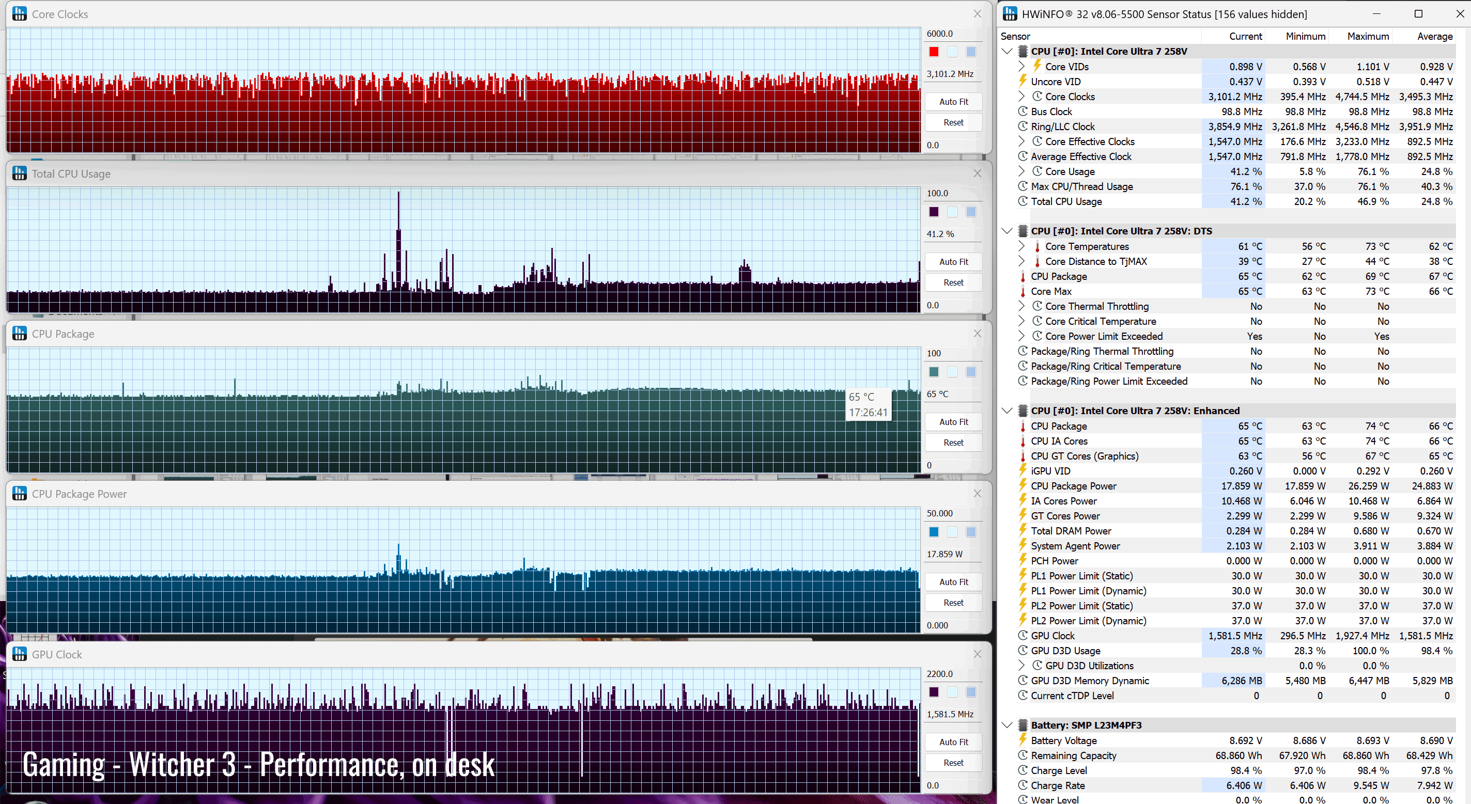Click the Maximum column header
Screen dimensions: 1471x804
pyautogui.click(x=1360, y=36)
